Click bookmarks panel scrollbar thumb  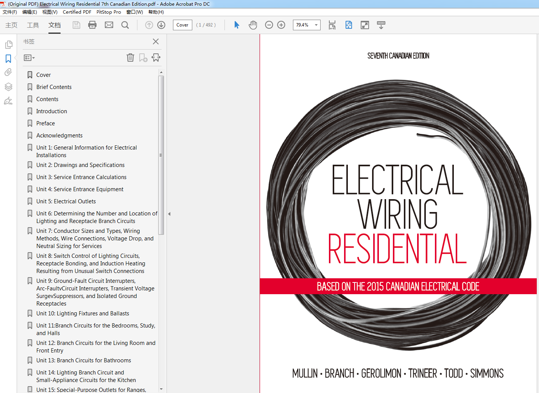tap(161, 155)
